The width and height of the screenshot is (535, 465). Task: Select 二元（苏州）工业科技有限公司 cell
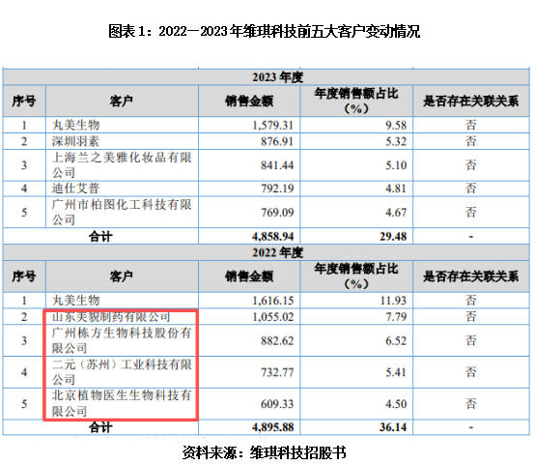point(122,372)
